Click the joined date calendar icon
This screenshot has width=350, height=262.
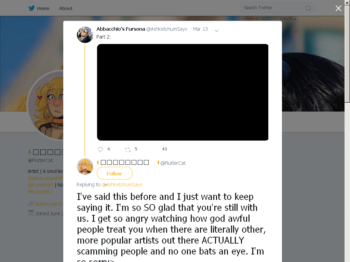tap(31, 213)
